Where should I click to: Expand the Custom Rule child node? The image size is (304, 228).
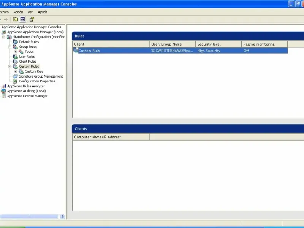point(15,71)
